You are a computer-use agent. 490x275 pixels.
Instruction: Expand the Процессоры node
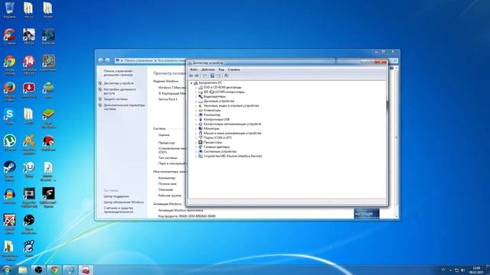[x=196, y=143]
